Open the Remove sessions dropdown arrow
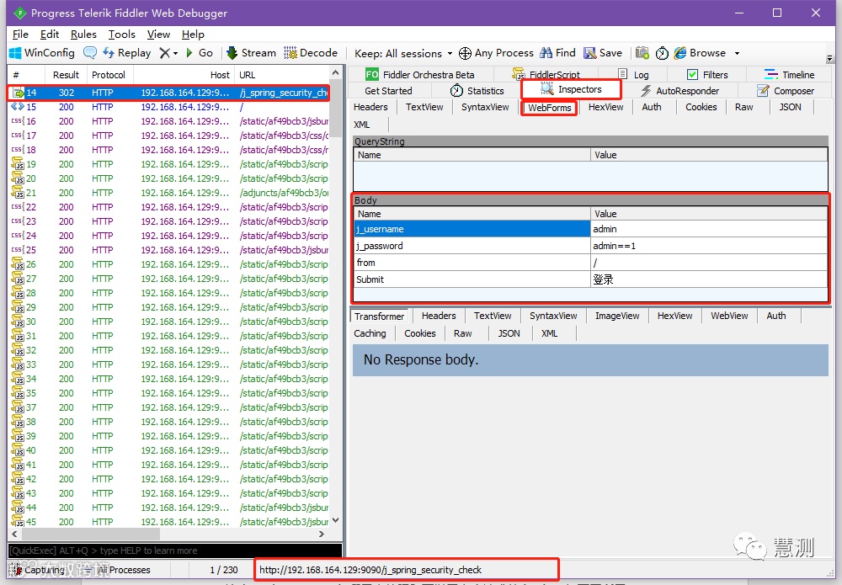Screen dimensions: 842x585 tap(176, 53)
